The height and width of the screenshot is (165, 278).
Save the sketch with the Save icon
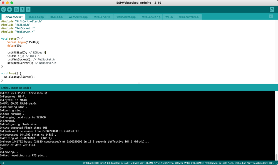28,9
